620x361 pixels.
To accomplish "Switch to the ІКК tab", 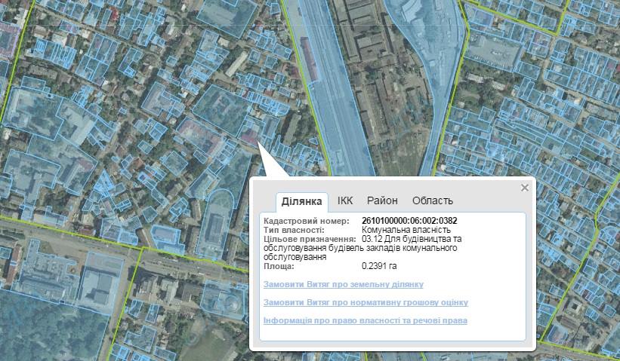I will point(345,200).
